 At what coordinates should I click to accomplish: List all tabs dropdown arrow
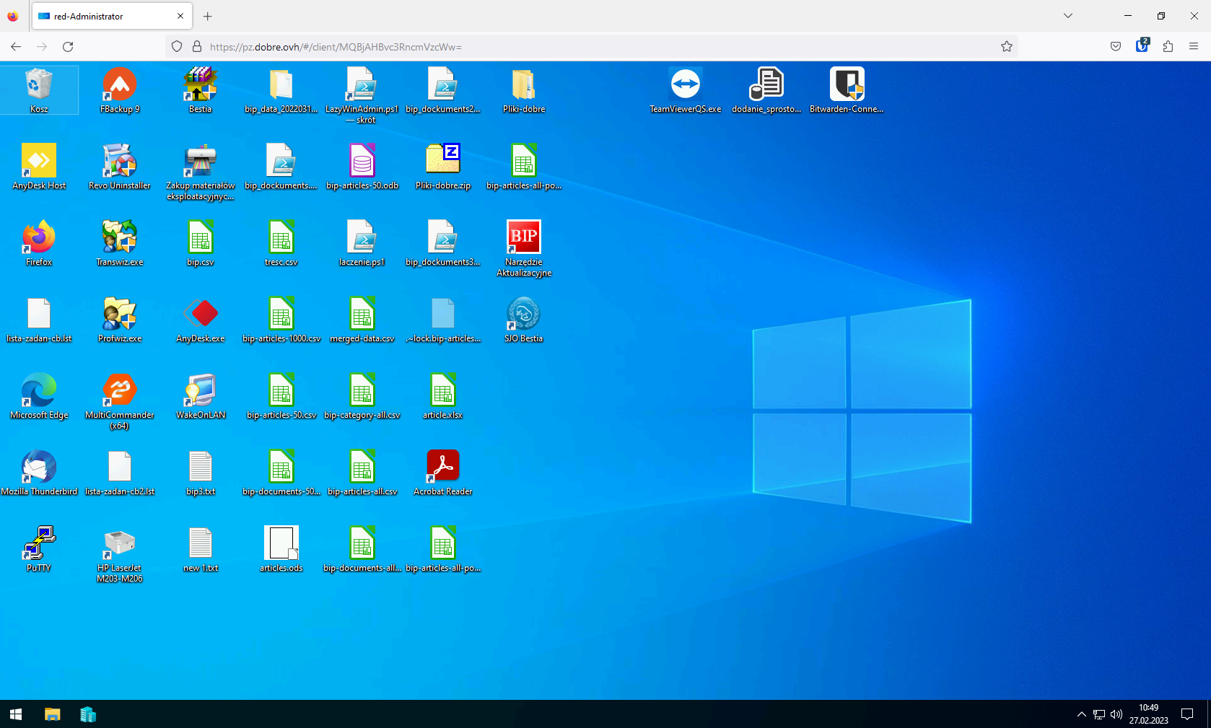1068,16
